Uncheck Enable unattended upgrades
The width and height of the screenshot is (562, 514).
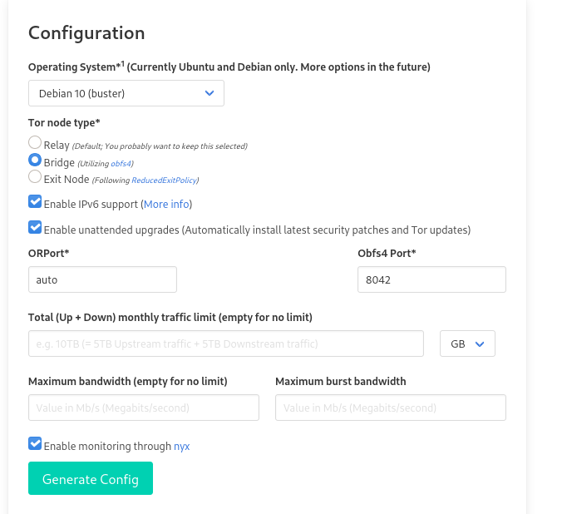(35, 227)
